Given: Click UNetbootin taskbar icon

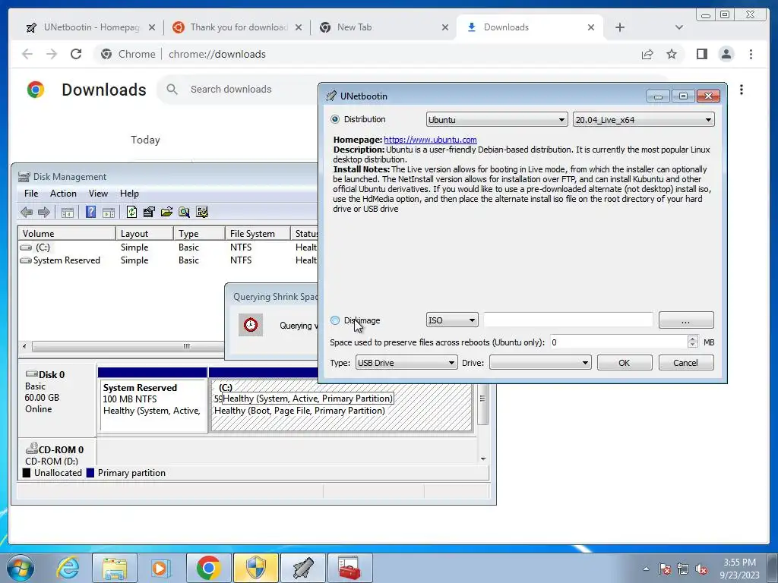Looking at the screenshot, I should (x=302, y=568).
